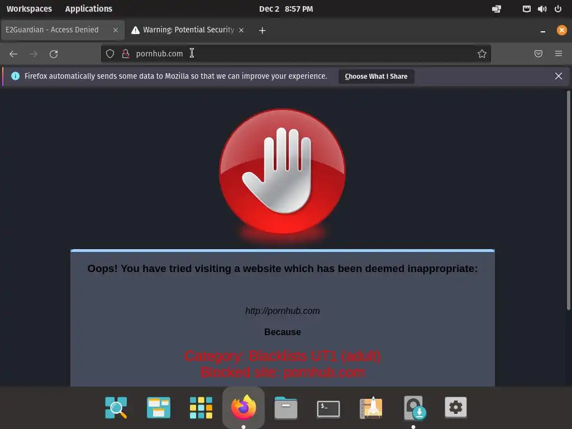The height and width of the screenshot is (429, 572).
Task: Open the Applications menu
Action: 89,9
